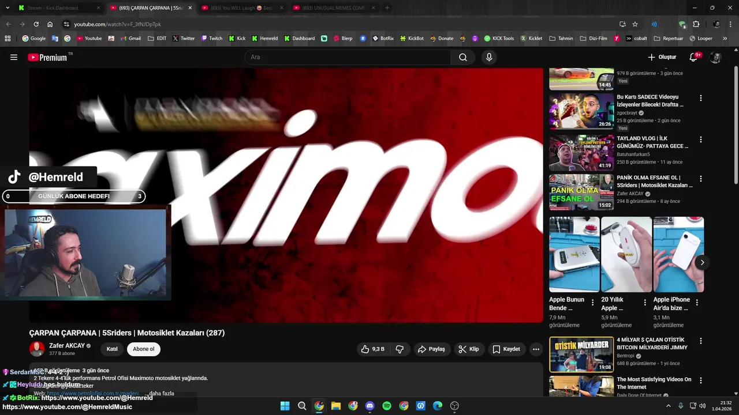This screenshot has height=415, width=739.
Task: Dislike the video with thumbs-down
Action: (399, 349)
